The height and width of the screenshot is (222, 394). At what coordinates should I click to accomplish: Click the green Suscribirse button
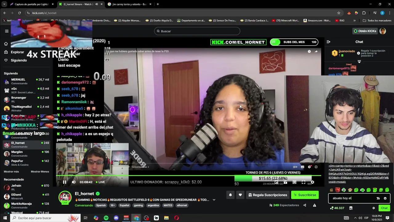pyautogui.click(x=305, y=195)
